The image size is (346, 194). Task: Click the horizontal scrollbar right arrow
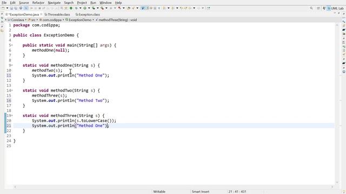[332, 187]
